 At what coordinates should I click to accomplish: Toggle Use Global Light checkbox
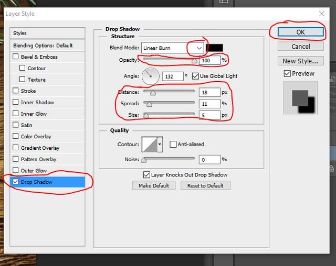point(195,76)
